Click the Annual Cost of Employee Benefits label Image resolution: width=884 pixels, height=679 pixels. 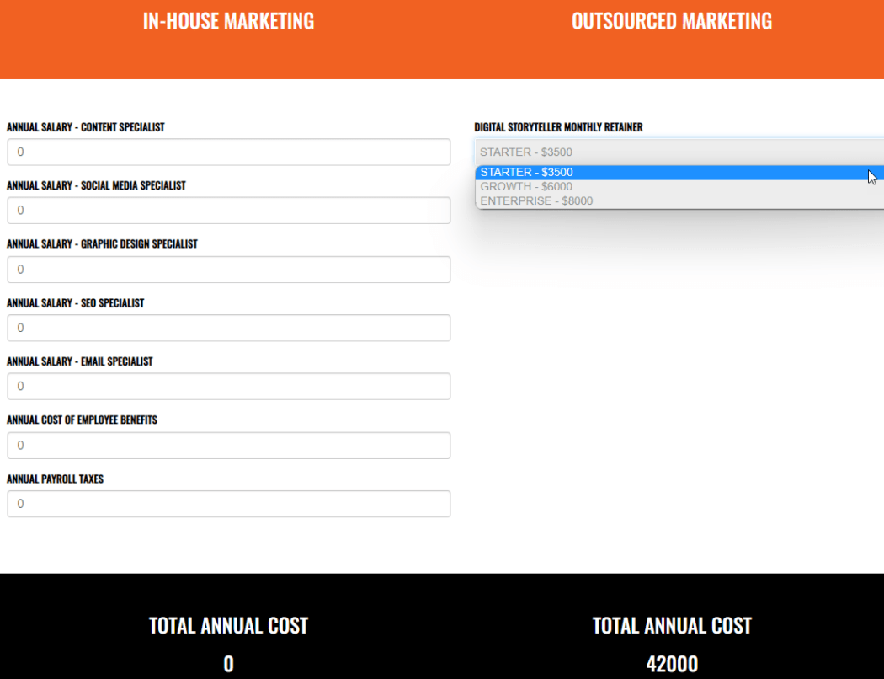83,420
